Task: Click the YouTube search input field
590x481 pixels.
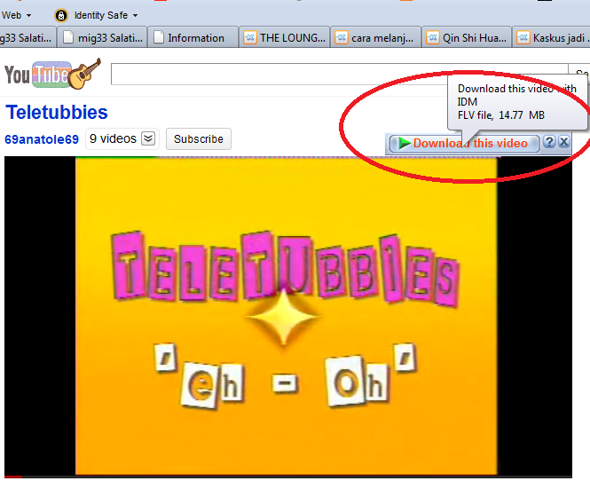Action: 339,75
